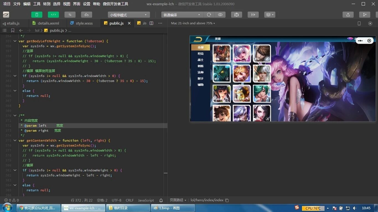This screenshot has width=378, height=212.
Task: Toggle the code editor panel button
Action: 53,15
